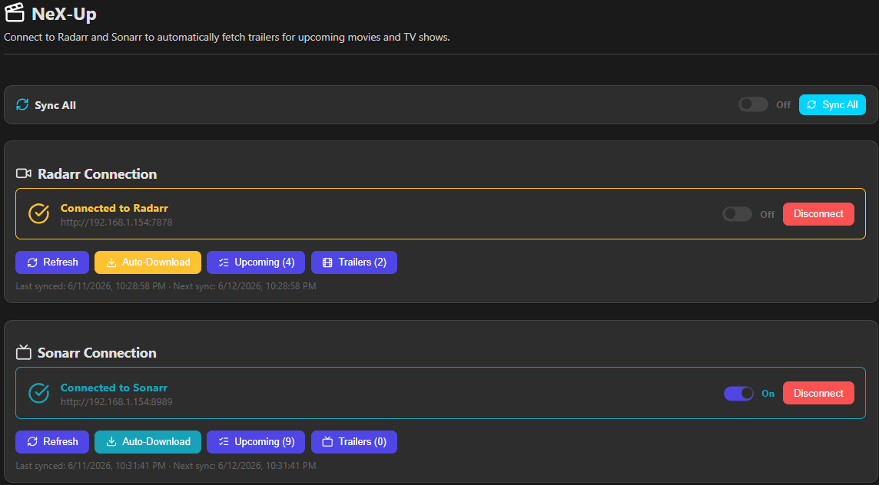Start the Sonarr Auto-Download

[x=148, y=442]
